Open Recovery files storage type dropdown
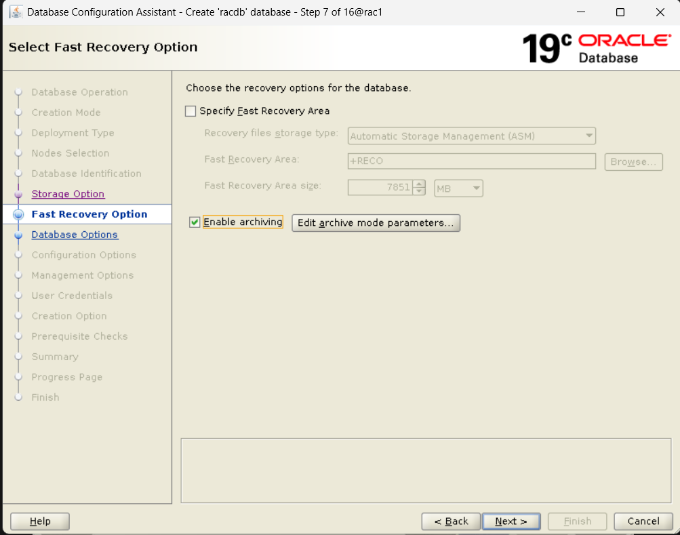Image resolution: width=680 pixels, height=535 pixels. pyautogui.click(x=471, y=136)
